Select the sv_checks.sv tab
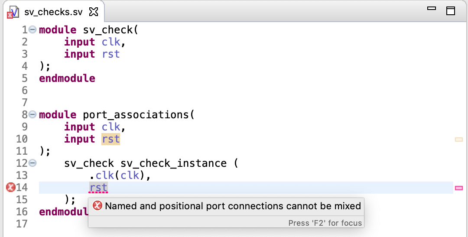This screenshot has width=468, height=237. pos(53,12)
